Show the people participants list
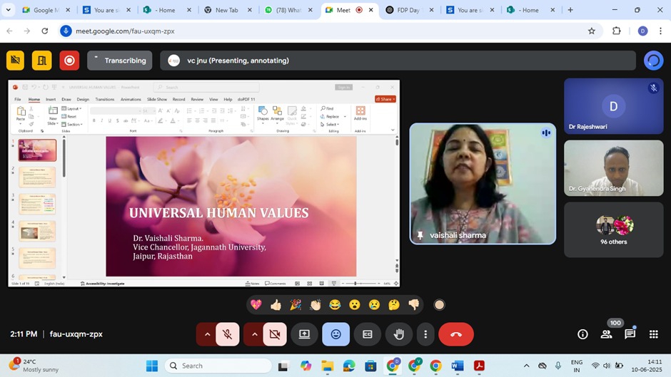Screen dimensions: 671x377 click(606, 334)
